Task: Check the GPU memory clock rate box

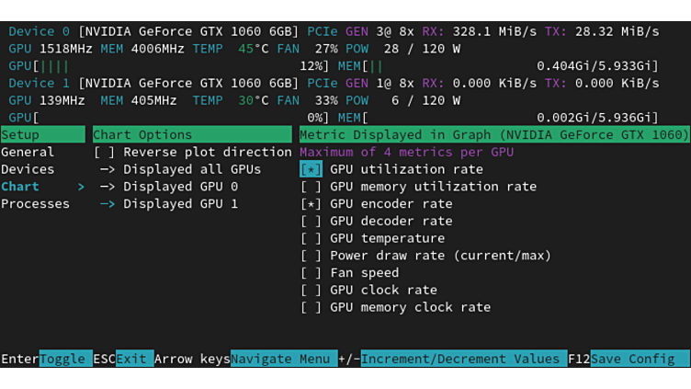Action: pyautogui.click(x=312, y=307)
